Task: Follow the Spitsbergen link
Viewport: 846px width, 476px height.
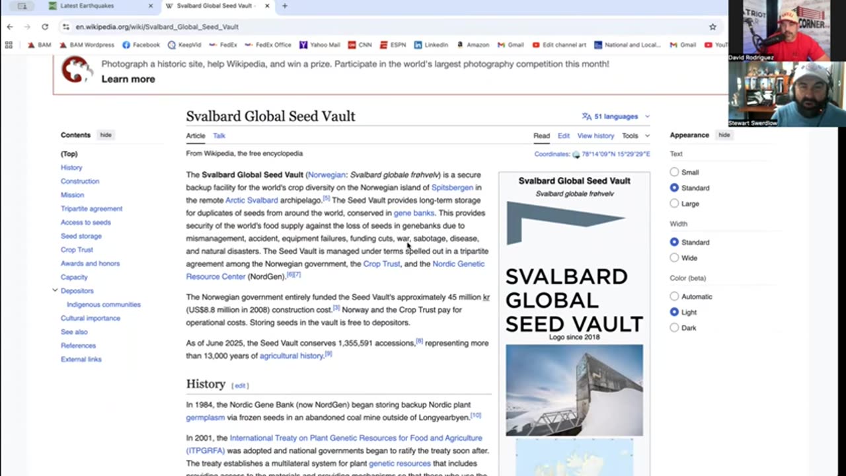Action: (452, 188)
